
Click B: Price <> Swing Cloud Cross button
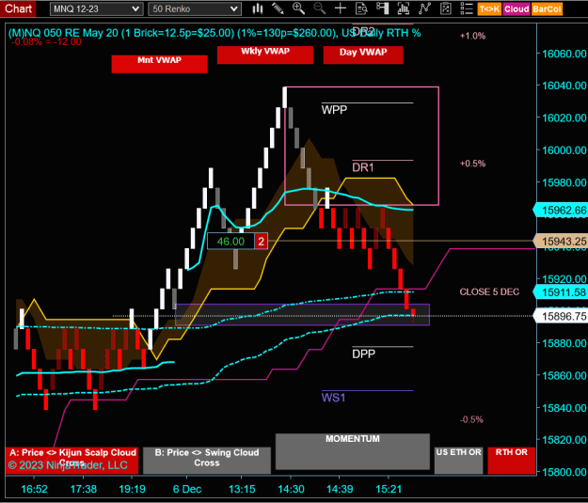tap(207, 461)
